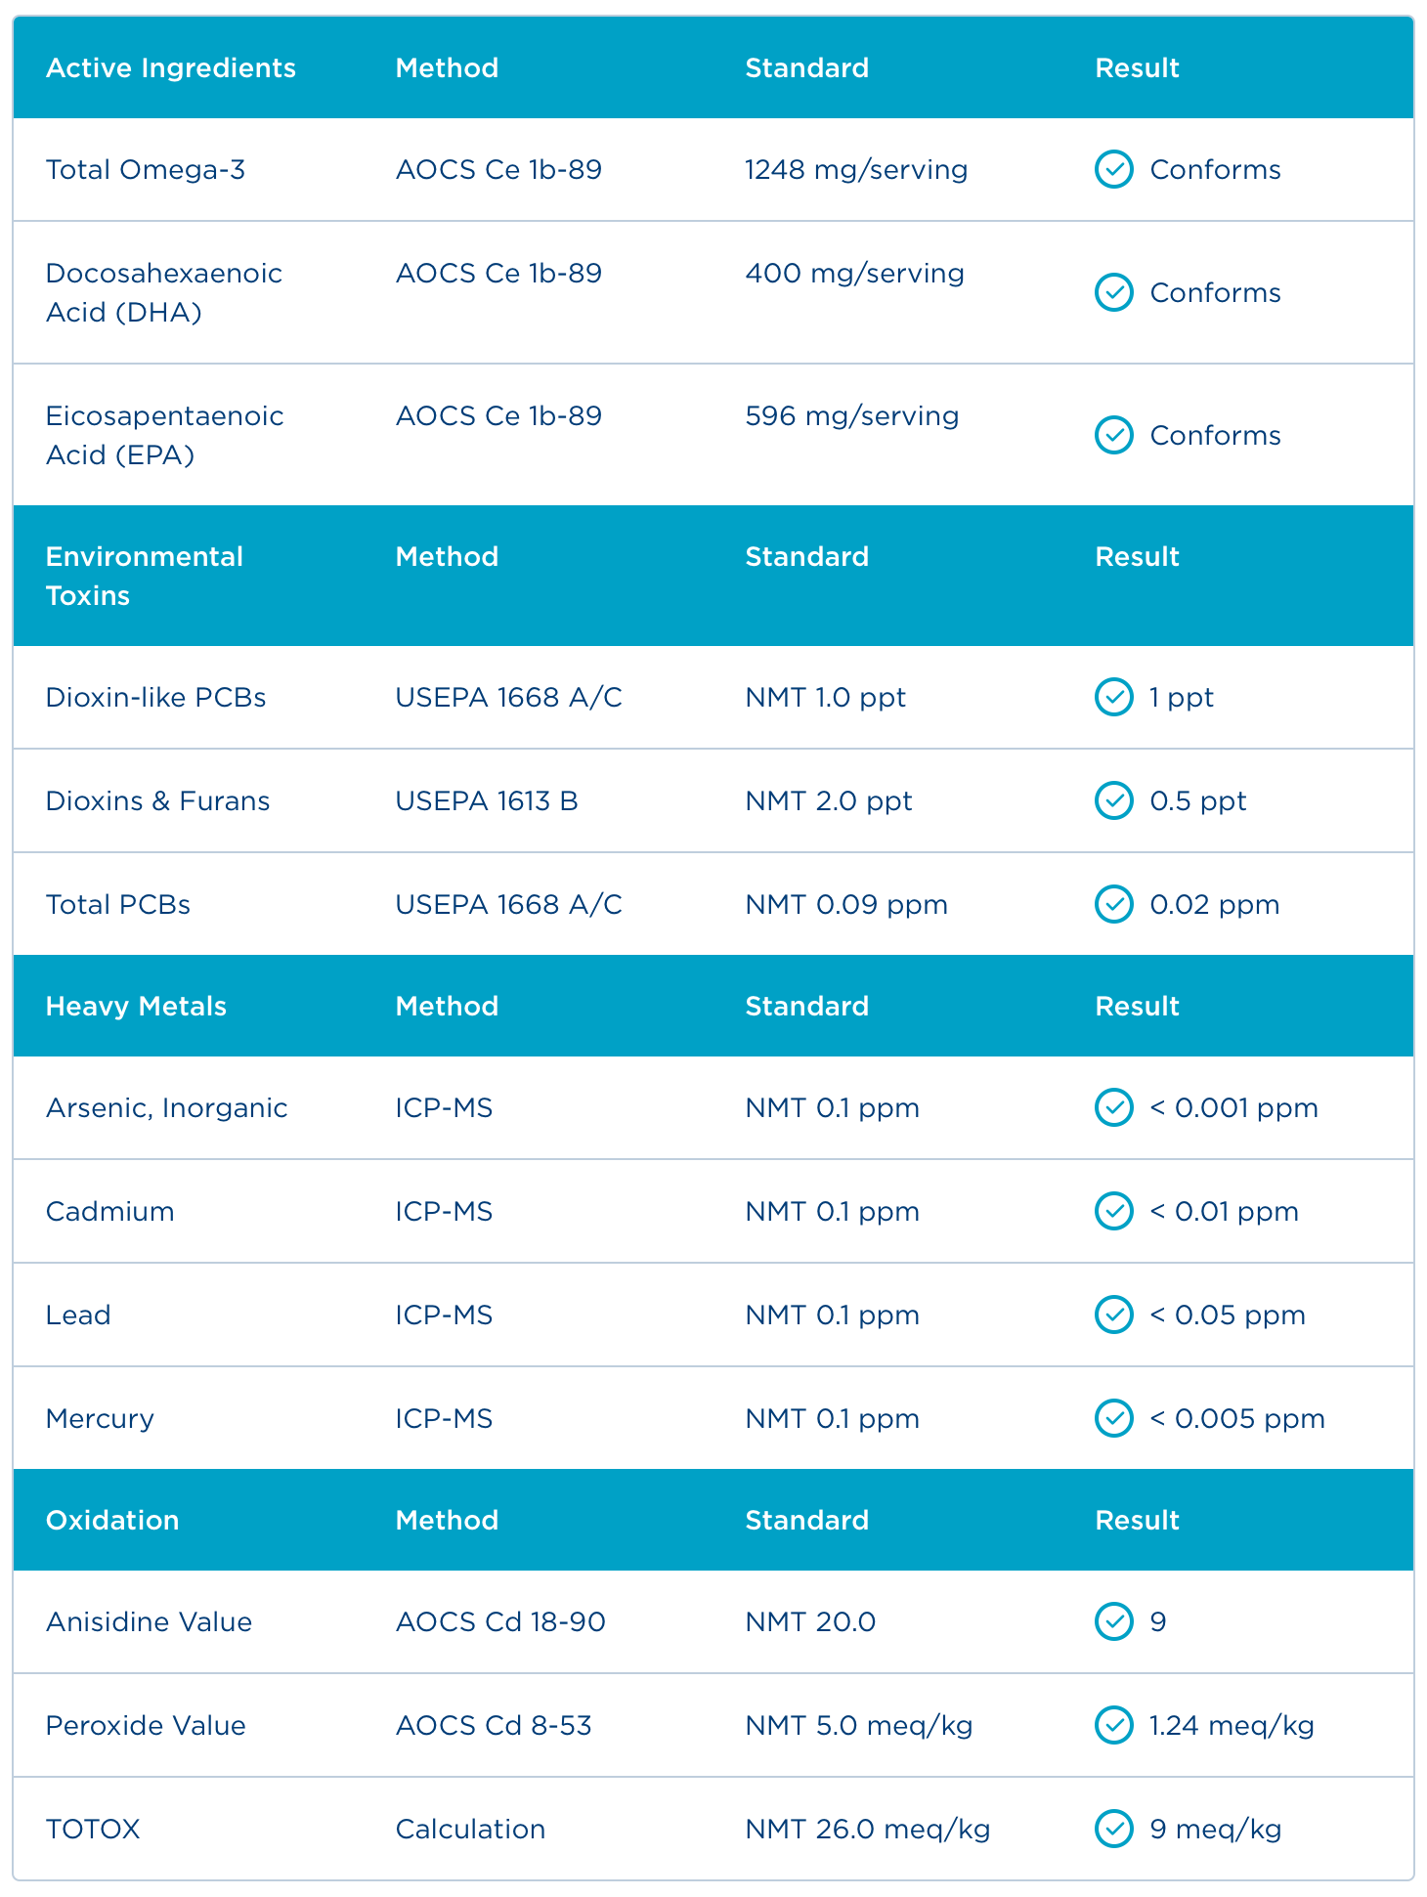Click the USEPA 1613 B method text
1427x1897 pixels.
pos(487,800)
